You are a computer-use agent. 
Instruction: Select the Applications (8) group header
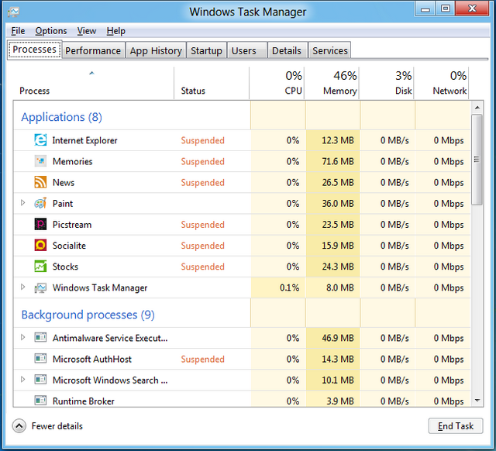pos(62,117)
